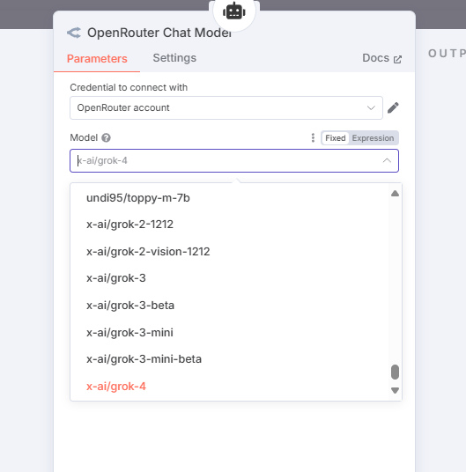Viewport: 466px width, 472px height.
Task: Switch Model field to Fixed mode
Action: pyautogui.click(x=336, y=138)
